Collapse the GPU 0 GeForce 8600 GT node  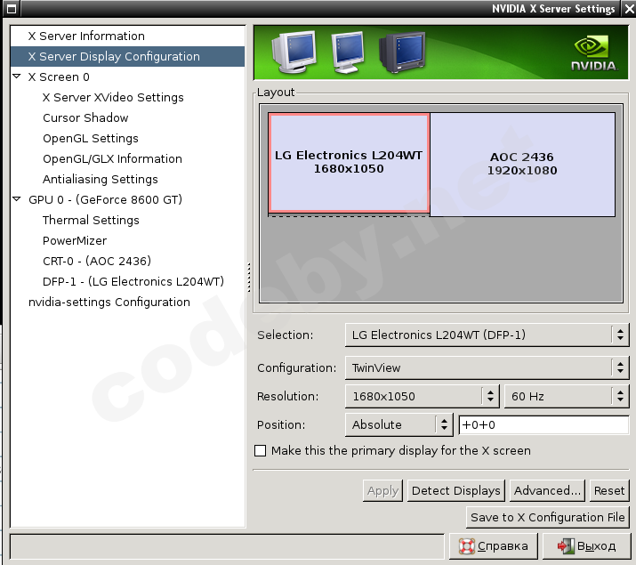pyautogui.click(x=17, y=199)
